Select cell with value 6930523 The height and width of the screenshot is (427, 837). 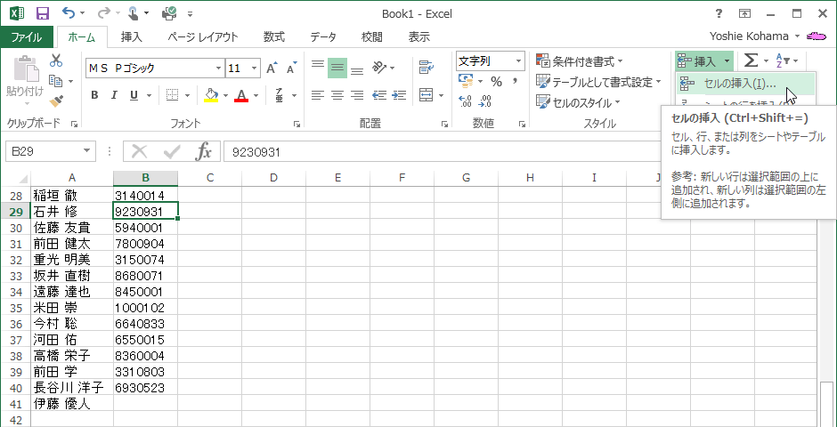click(x=146, y=388)
